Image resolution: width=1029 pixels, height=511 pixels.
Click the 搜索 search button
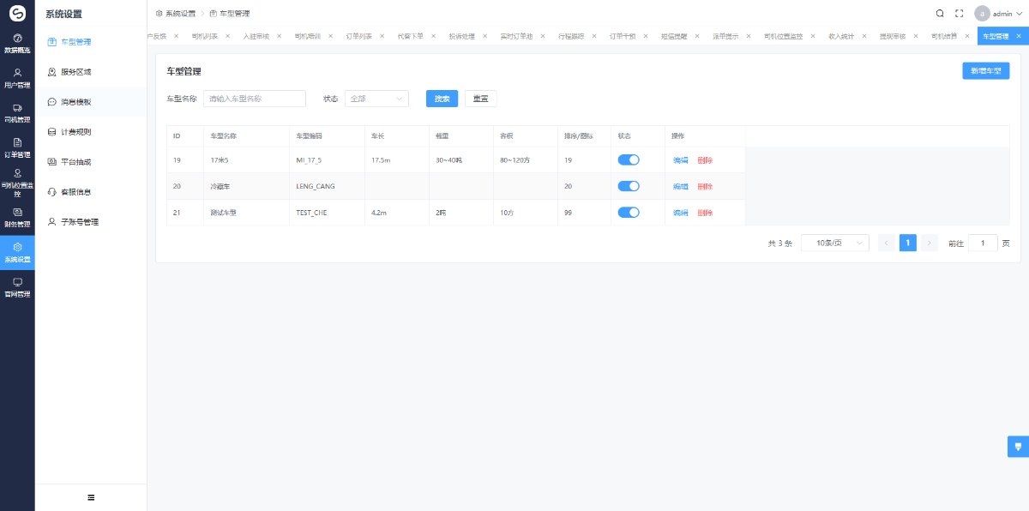442,99
